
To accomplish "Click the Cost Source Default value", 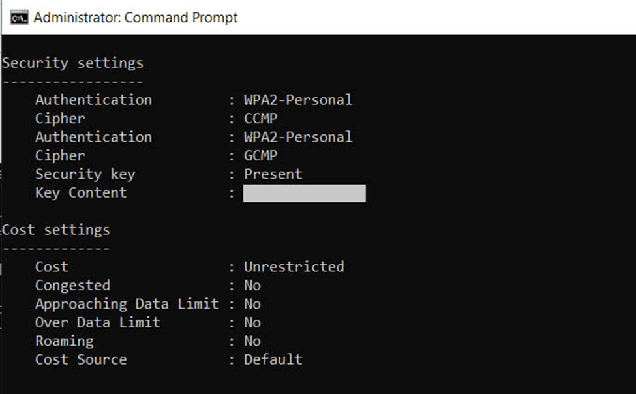I will click(x=273, y=359).
